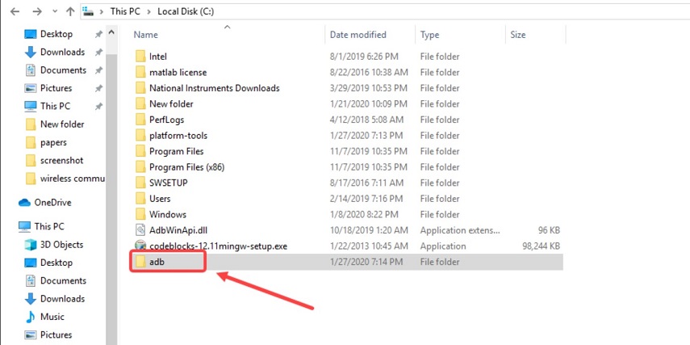Select the codeblocks setup exe icon

pos(140,246)
